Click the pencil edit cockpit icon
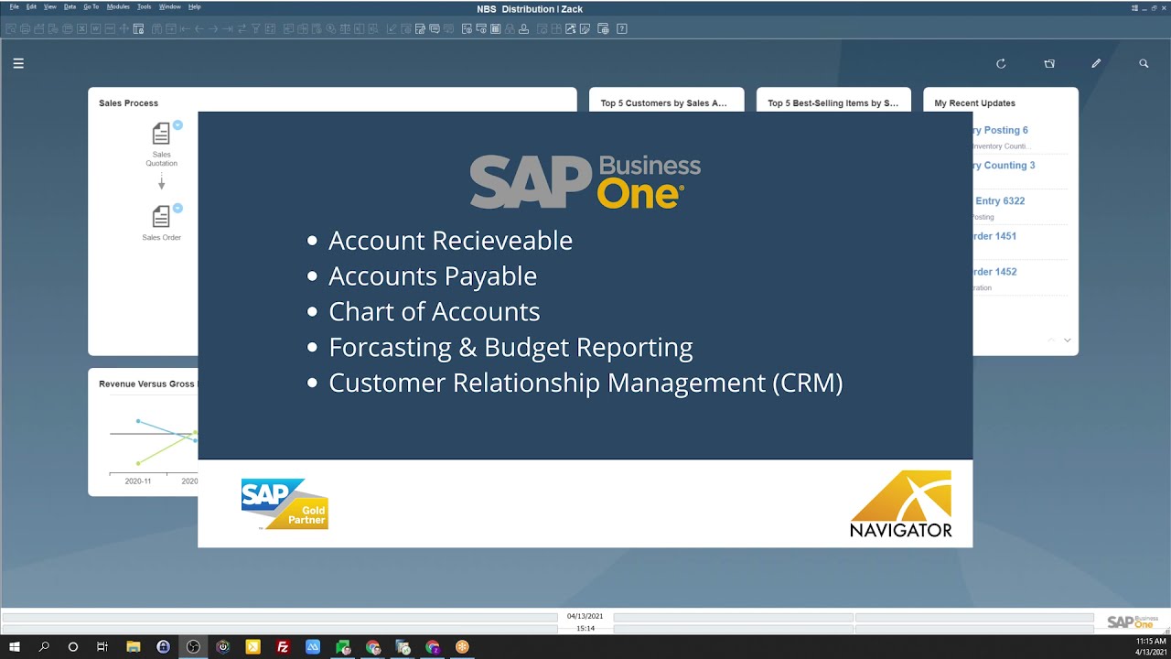The image size is (1171, 659). pos(1096,64)
